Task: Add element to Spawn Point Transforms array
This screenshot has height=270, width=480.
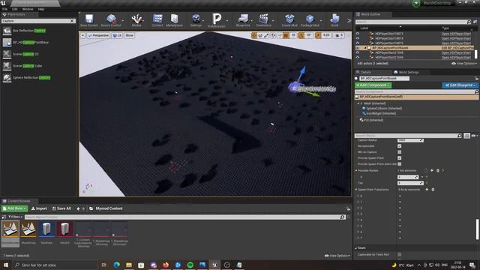Action: pos(427,190)
